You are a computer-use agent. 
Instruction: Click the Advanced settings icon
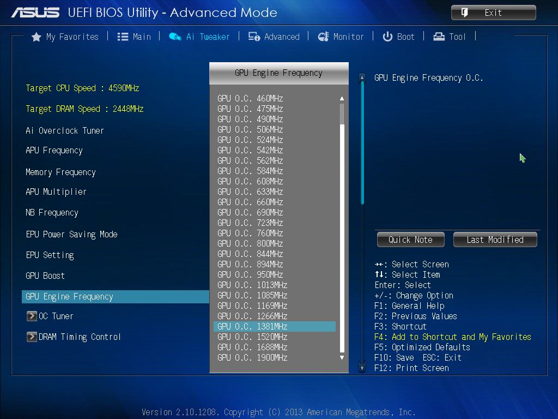tap(254, 37)
